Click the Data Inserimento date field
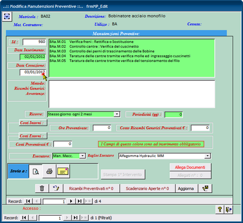The height and width of the screenshot is (223, 243). tap(33, 57)
